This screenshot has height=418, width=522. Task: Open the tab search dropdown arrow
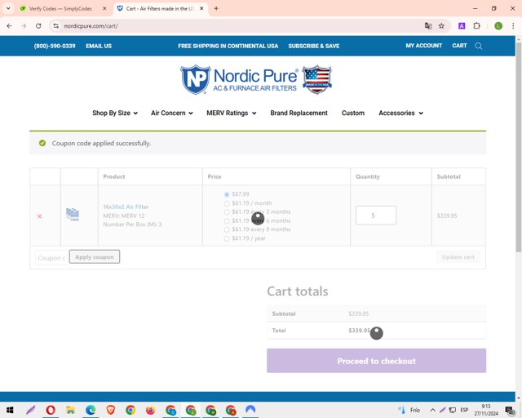tap(8, 9)
